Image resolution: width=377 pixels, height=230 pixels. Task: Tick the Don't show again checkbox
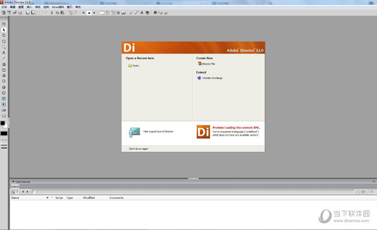point(127,149)
